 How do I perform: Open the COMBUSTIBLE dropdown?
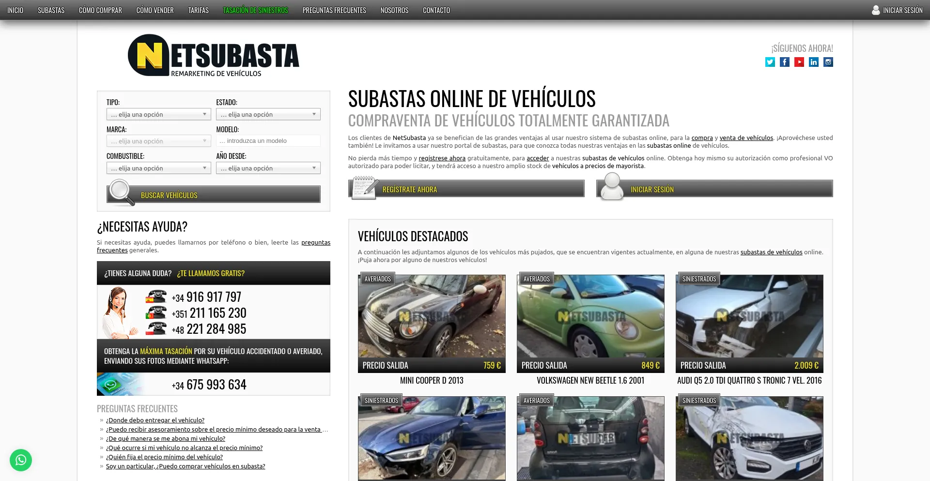158,168
